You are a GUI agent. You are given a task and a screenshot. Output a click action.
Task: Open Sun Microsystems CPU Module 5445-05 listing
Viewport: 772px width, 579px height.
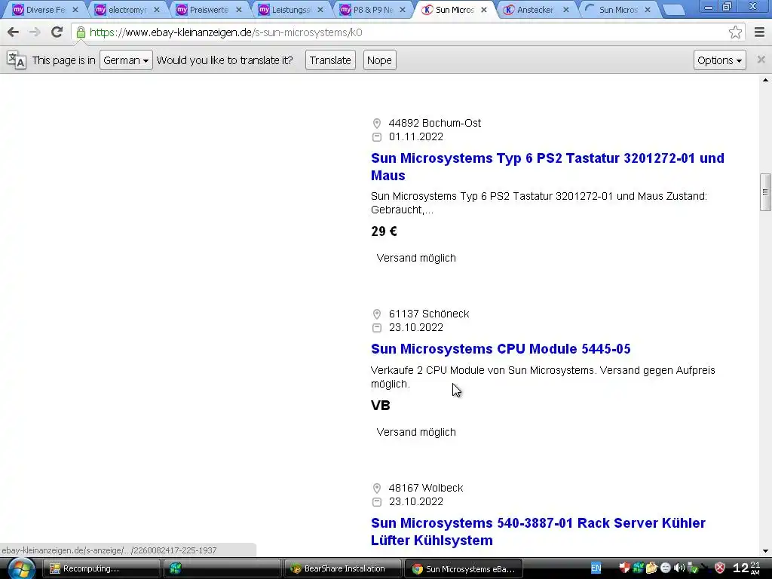coord(501,348)
